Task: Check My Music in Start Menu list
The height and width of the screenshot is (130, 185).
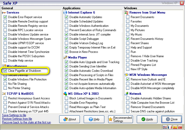Action: pyautogui.click(x=128, y=34)
